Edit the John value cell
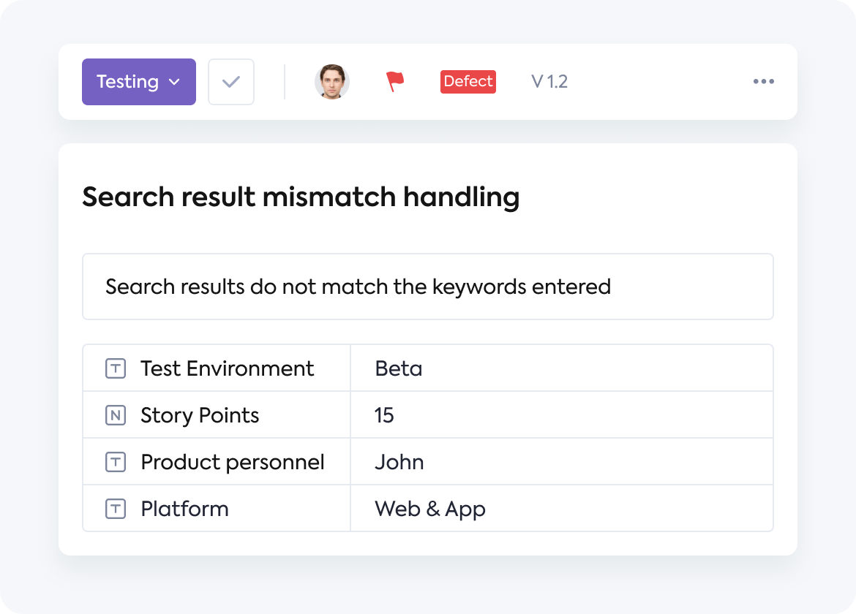Screen dimensions: 856x614 [562, 462]
